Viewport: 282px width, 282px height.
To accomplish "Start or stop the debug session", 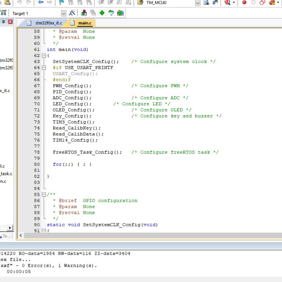I will point(227,2).
